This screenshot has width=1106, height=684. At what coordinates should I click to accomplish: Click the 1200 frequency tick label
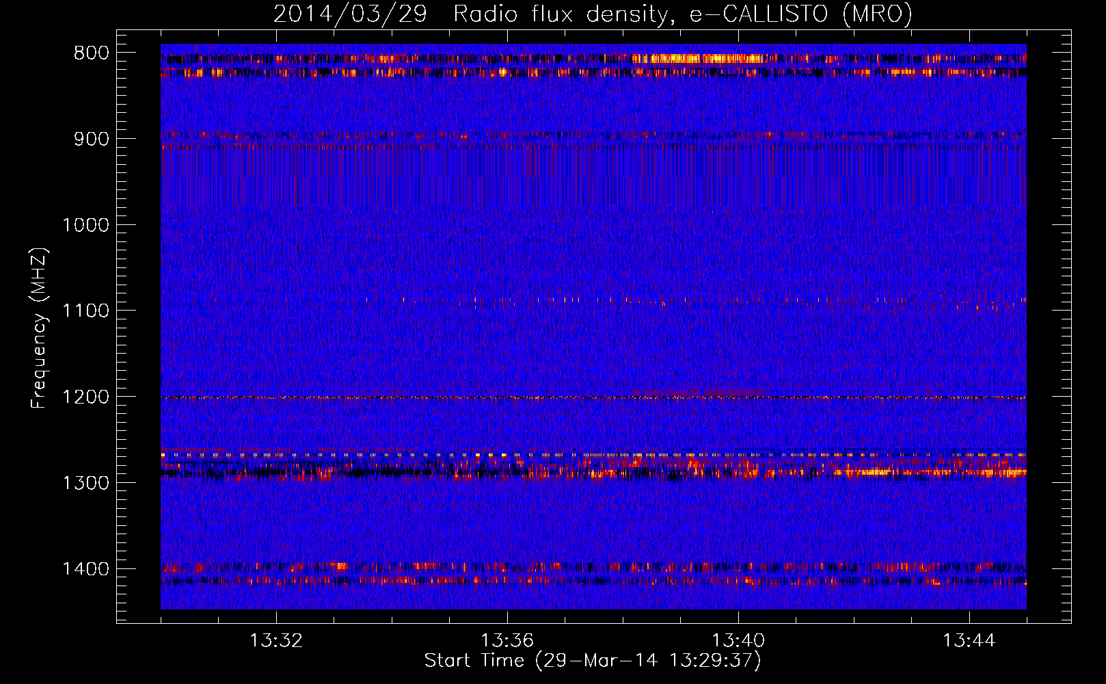pyautogui.click(x=86, y=397)
